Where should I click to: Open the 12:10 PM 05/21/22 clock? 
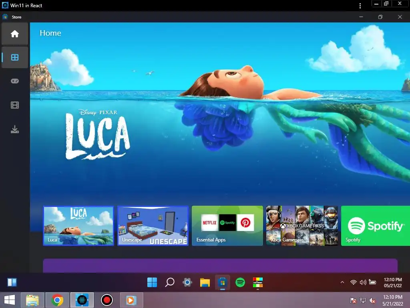click(393, 282)
